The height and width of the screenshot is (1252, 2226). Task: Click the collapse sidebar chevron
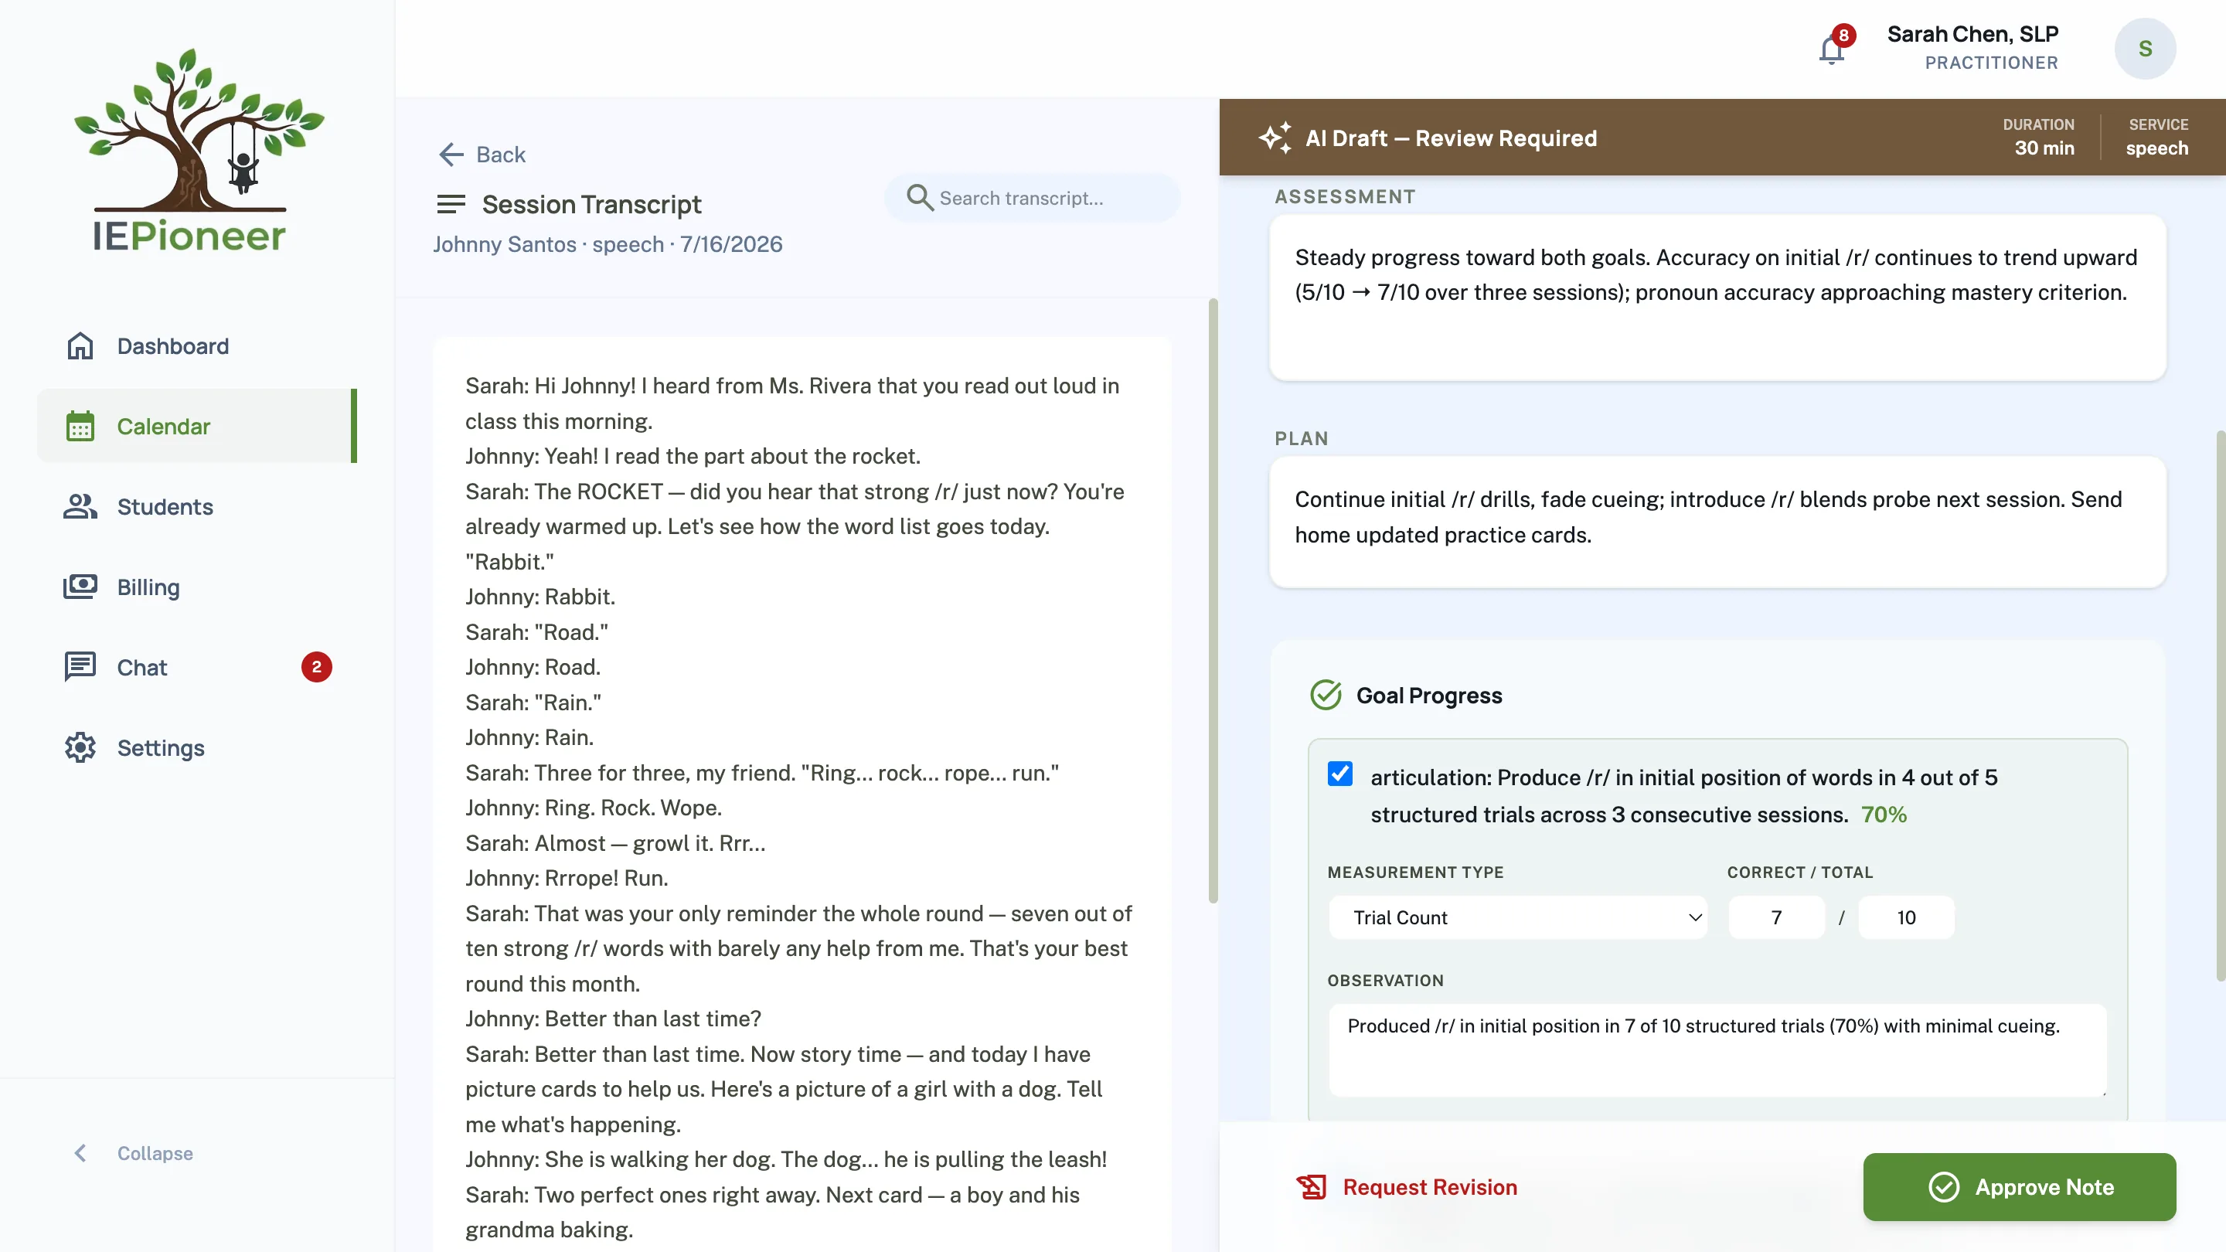(80, 1154)
